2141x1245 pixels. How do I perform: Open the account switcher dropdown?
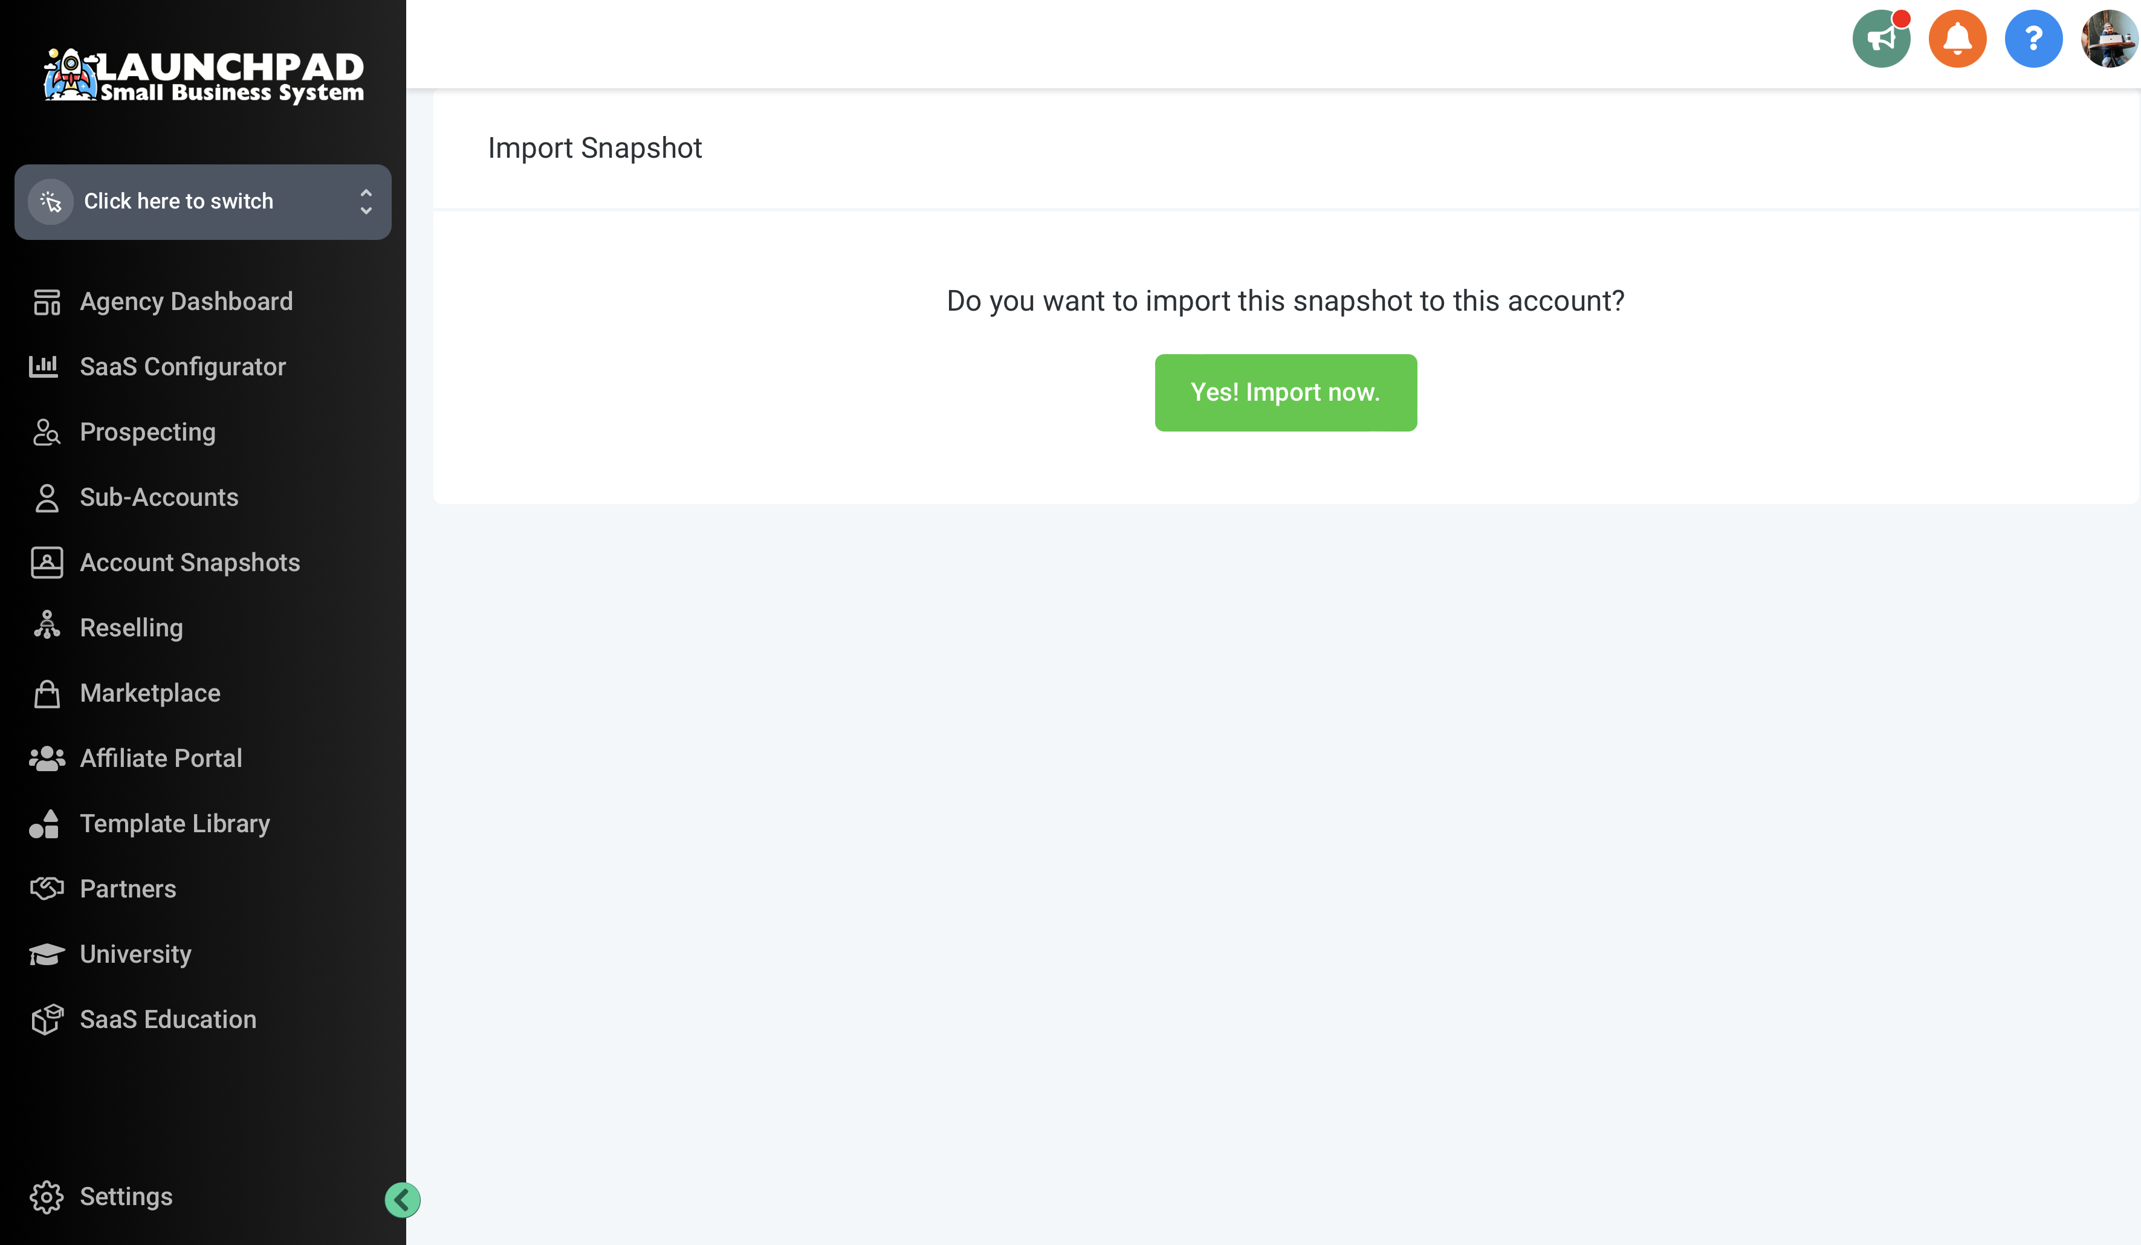[x=178, y=201]
